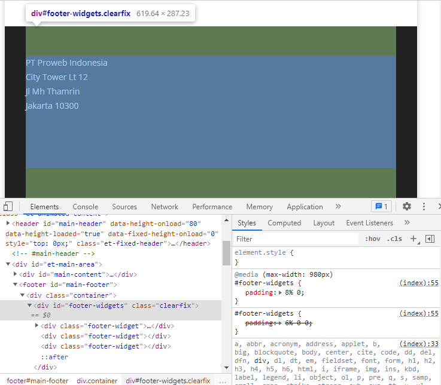Open the Network tab
The image size is (441, 385).
point(165,207)
